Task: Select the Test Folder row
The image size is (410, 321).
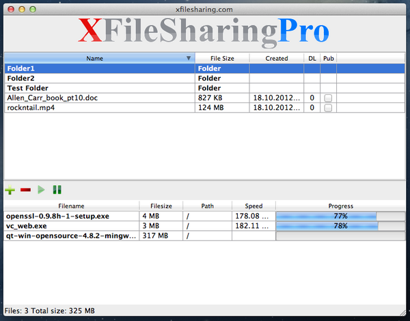Action: [204, 88]
